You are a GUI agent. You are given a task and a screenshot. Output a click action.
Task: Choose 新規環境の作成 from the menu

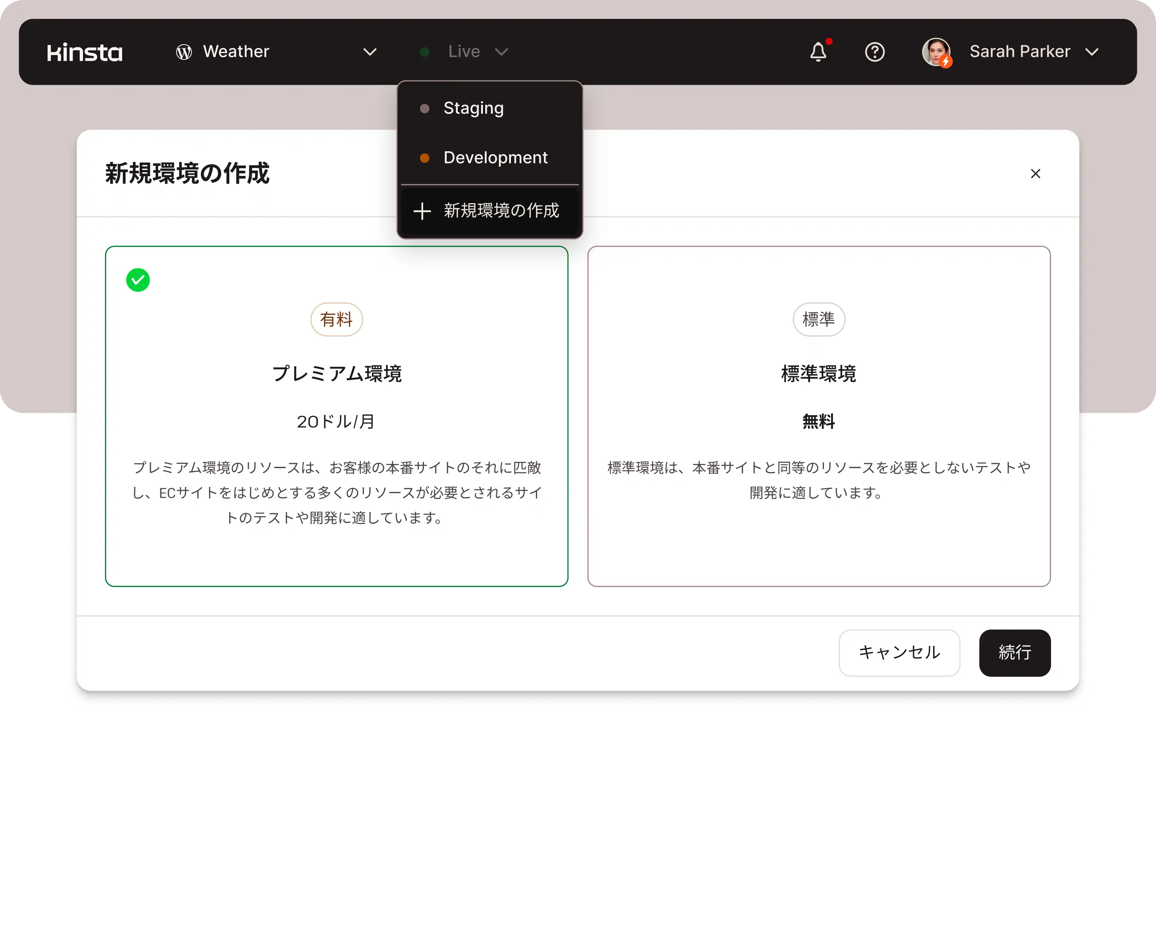(x=501, y=211)
